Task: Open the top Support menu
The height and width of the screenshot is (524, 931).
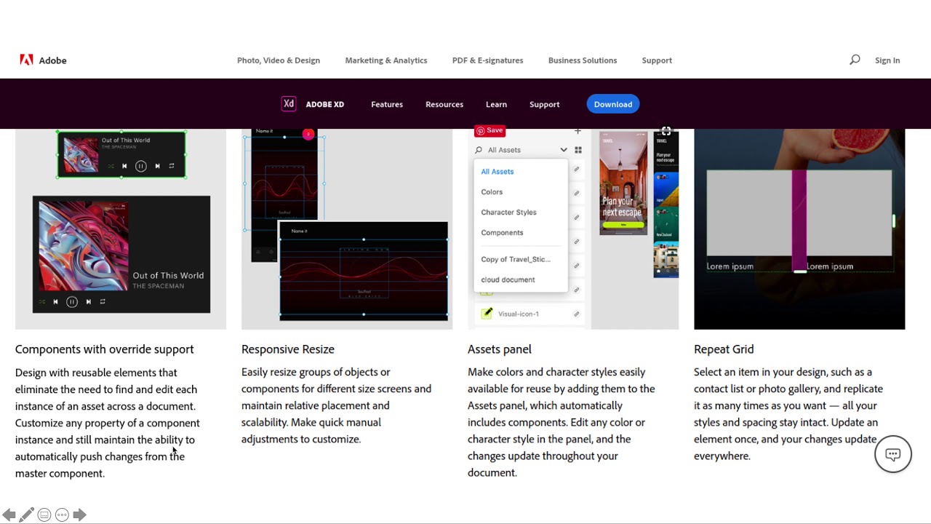Action: point(657,60)
